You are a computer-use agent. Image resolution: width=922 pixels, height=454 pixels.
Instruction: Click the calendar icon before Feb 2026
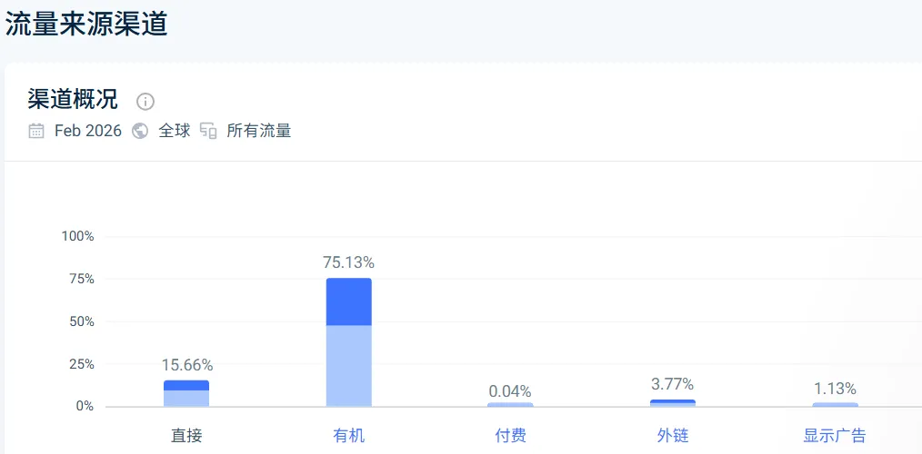click(36, 131)
